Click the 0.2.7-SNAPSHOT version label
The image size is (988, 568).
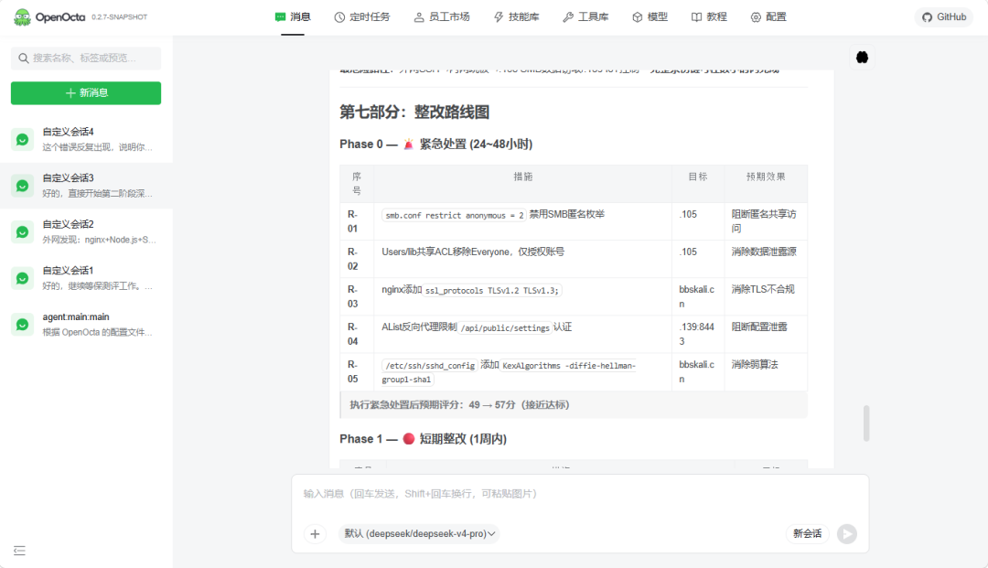(x=119, y=17)
